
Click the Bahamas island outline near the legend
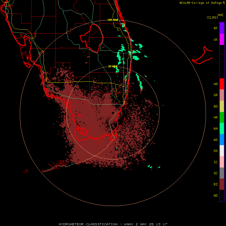tap(202, 55)
